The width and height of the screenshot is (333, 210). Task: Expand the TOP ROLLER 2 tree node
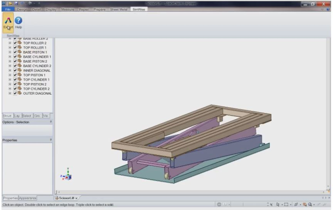10,43
